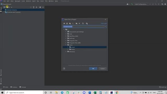Select the Users folder row

click(x=85, y=45)
